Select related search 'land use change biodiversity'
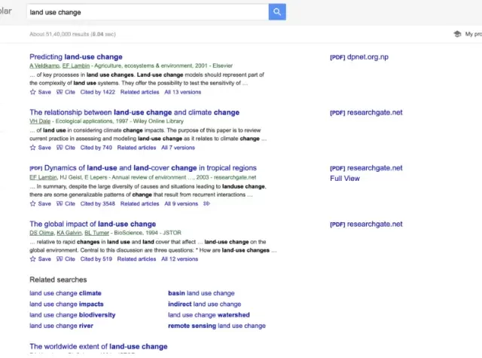The width and height of the screenshot is (482, 358). coord(72,315)
